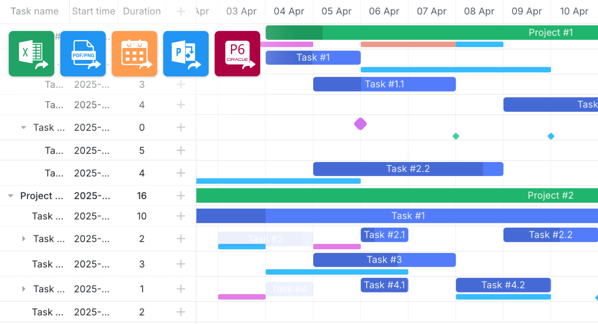Select the Task #2.2 bar on the timeline
The height and width of the screenshot is (324, 598).
tap(408, 169)
